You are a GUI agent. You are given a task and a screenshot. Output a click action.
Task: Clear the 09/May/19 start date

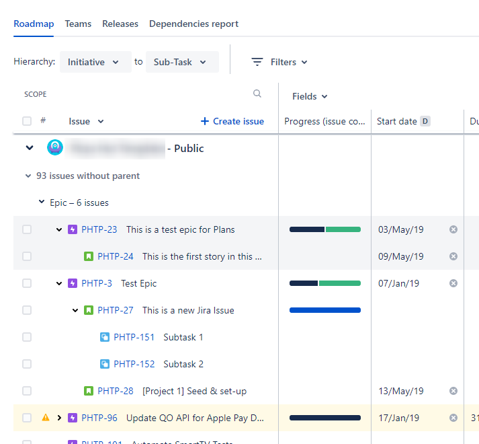point(453,256)
